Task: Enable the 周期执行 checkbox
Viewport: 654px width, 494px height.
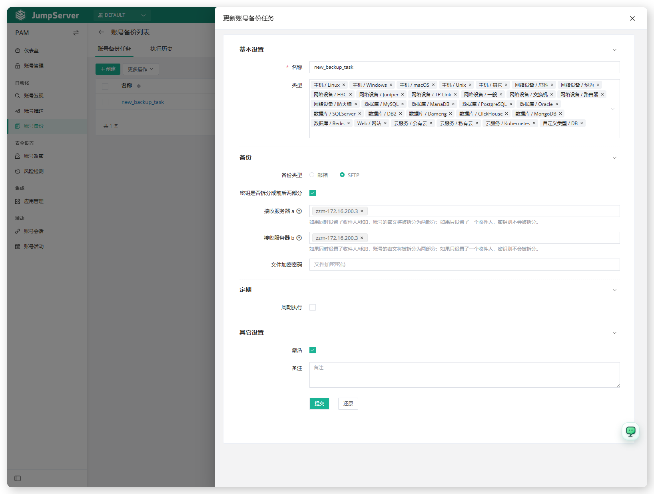Action: coord(313,307)
